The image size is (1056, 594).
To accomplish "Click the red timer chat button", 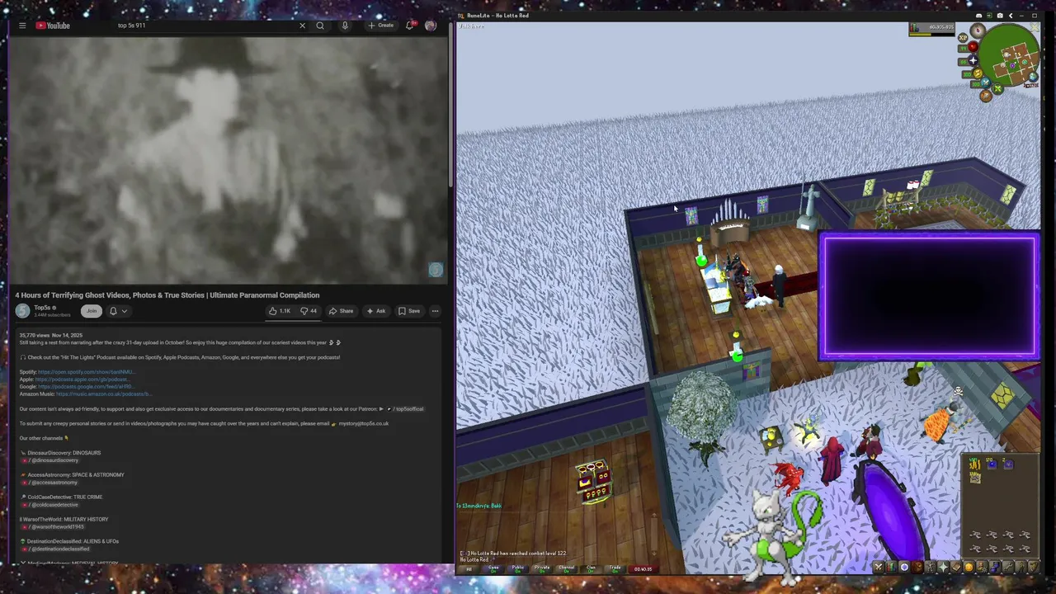I will pos(643,568).
